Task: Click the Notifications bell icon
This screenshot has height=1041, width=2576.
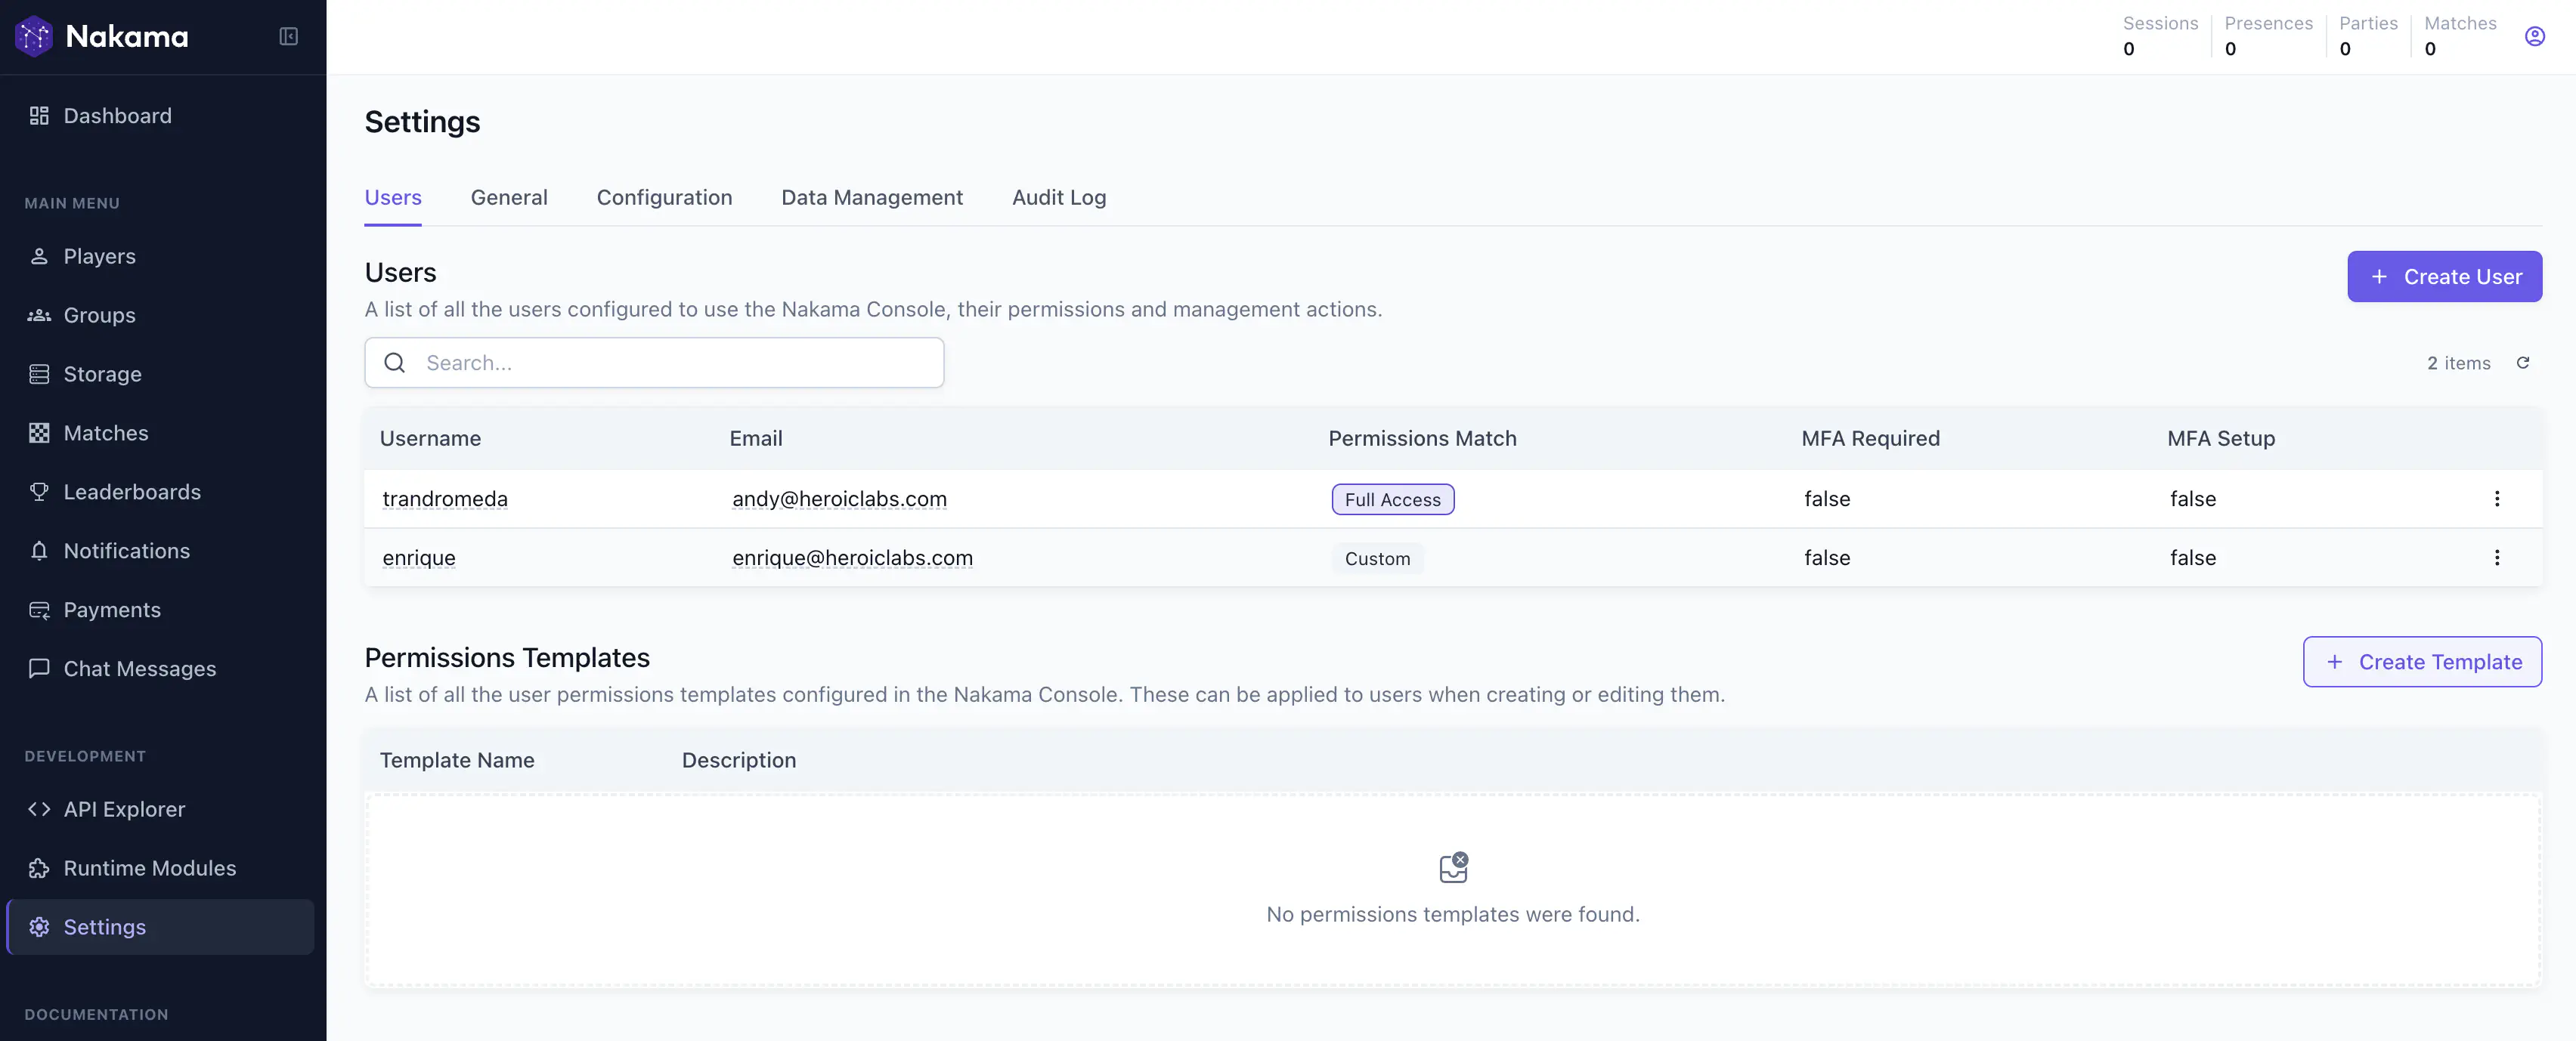Action: [39, 551]
